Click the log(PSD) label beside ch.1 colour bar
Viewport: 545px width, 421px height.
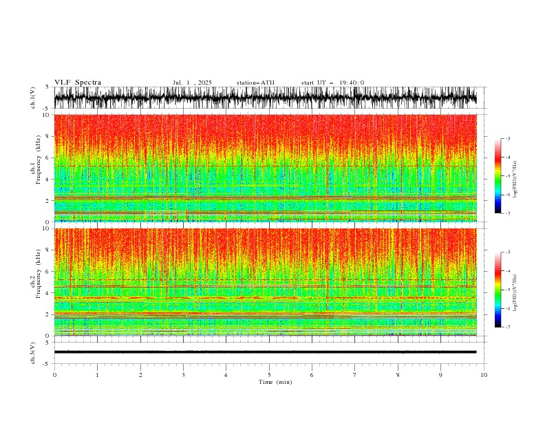515,180
